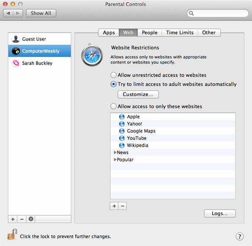The image size is (252, 246).
Task: Click the globe icon beside Yahoo!
Action: click(122, 124)
